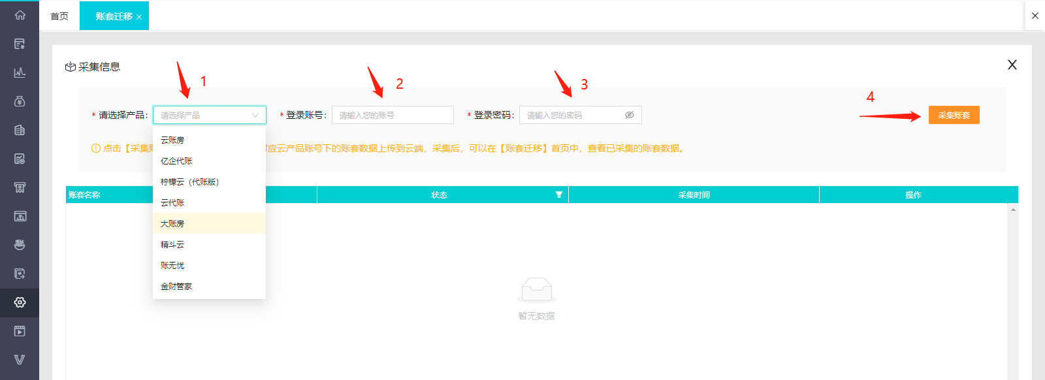The image size is (1045, 380).
Task: Click the X at top right corner
Action: (1035, 16)
